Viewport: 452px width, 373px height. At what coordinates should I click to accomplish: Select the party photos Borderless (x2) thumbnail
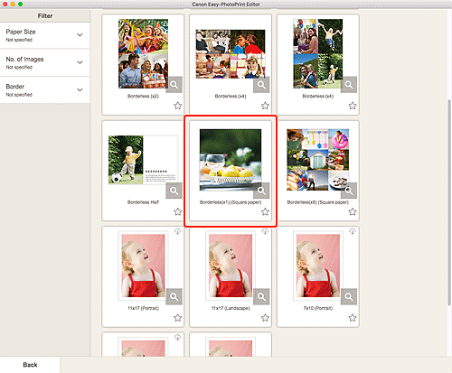pyautogui.click(x=143, y=53)
